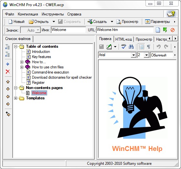Click the help book icon in menu bar
Screen dimensions: 181x169
[171, 14]
